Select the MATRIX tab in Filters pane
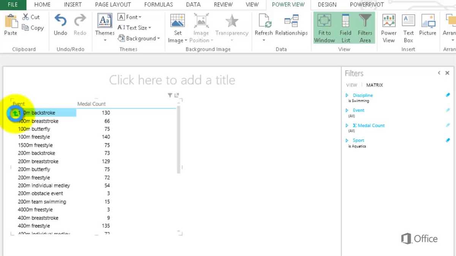456x256 pixels. point(374,85)
